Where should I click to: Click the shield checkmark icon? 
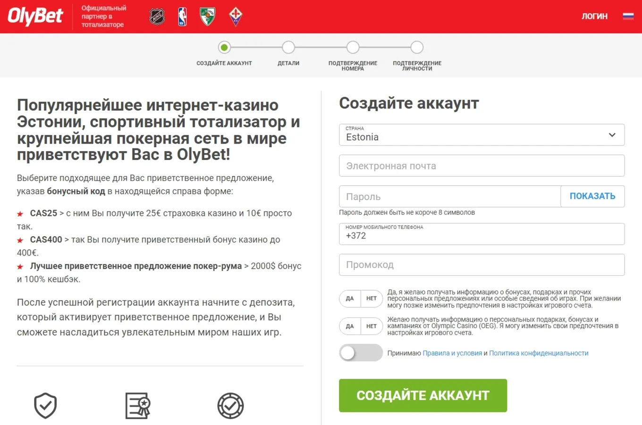tap(45, 406)
